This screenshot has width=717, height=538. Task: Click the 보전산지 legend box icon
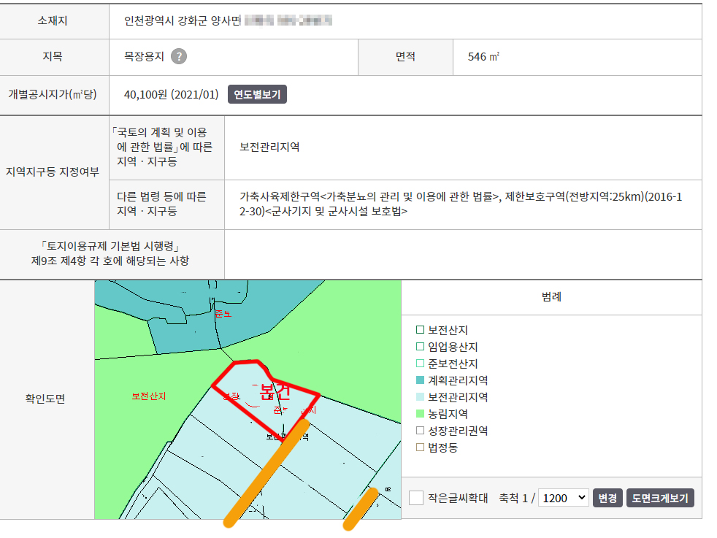coord(420,330)
